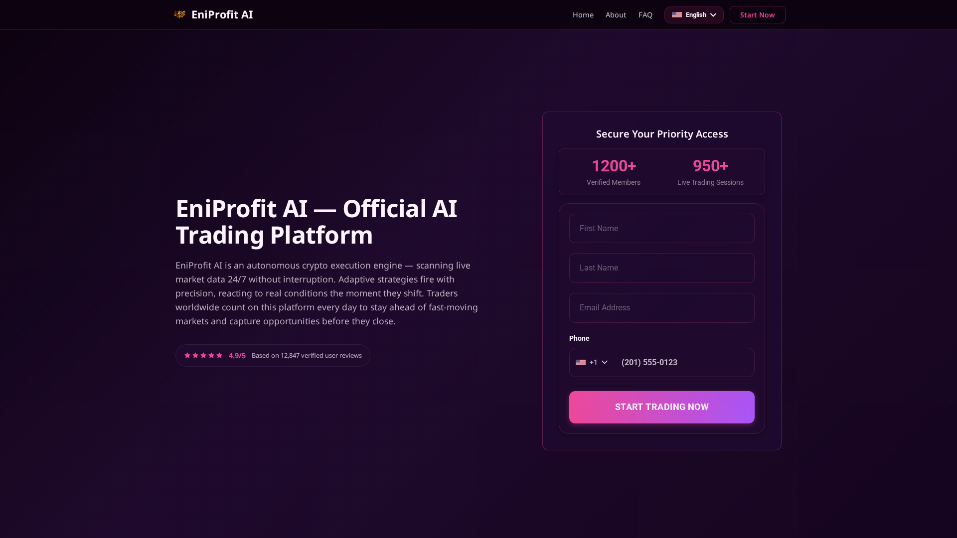Click the EniProfit AI logo icon
This screenshot has height=538, width=957.
[179, 14]
